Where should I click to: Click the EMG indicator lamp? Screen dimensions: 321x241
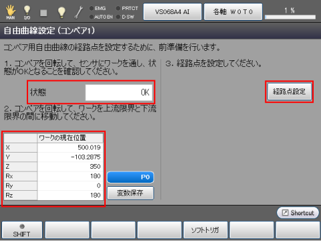[x=91, y=9]
